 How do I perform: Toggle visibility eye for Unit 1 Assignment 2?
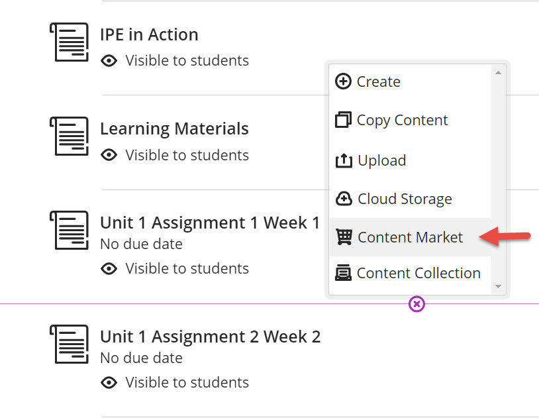pyautogui.click(x=109, y=383)
